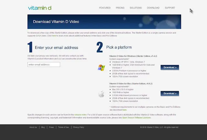Image resolution: width=207 pixels, height=140 pixels.
Task: Open About Us in the footer
Action: coord(33,127)
